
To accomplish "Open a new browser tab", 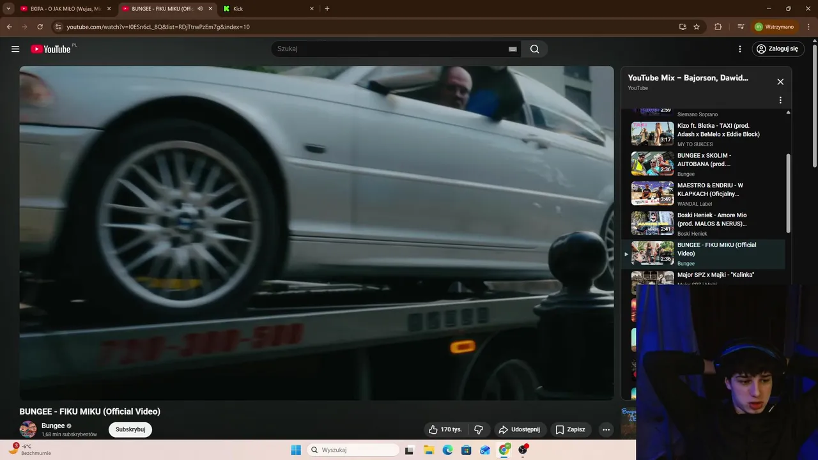I will click(327, 9).
